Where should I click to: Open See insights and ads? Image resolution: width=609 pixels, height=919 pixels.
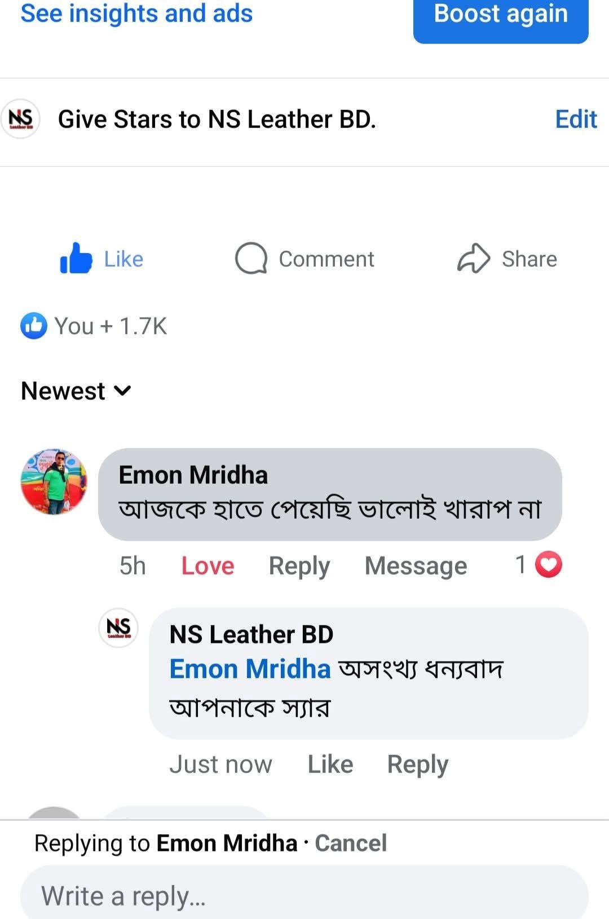[136, 14]
